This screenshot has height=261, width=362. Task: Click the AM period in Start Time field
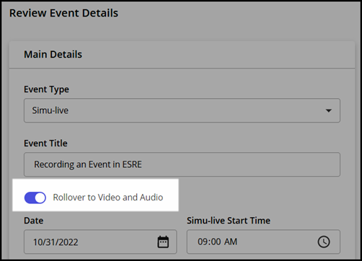click(x=231, y=242)
